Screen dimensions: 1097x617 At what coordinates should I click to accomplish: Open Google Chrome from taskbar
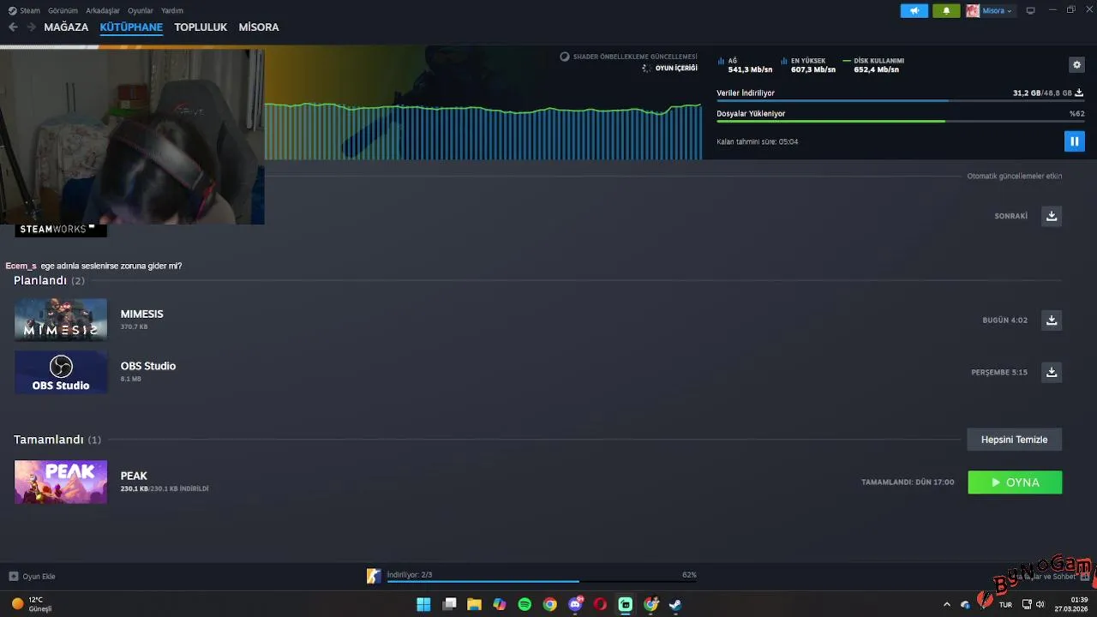point(549,604)
